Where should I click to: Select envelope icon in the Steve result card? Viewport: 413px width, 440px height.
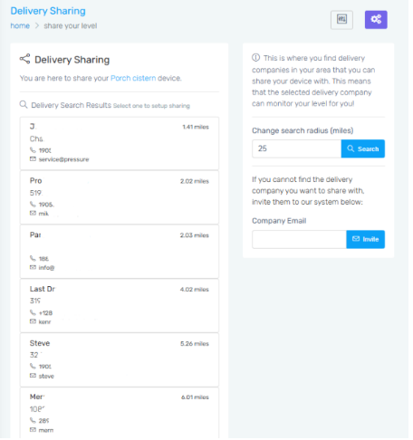(x=33, y=376)
